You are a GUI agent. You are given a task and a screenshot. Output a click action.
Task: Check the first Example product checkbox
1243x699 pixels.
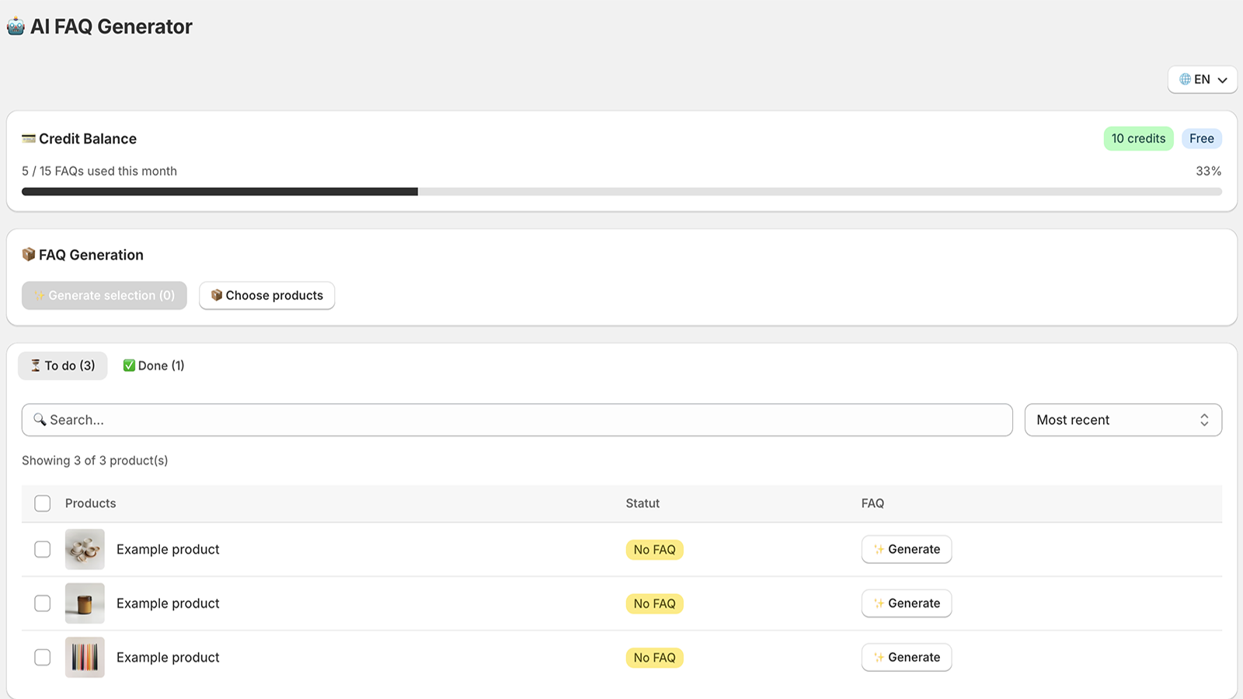pos(43,548)
